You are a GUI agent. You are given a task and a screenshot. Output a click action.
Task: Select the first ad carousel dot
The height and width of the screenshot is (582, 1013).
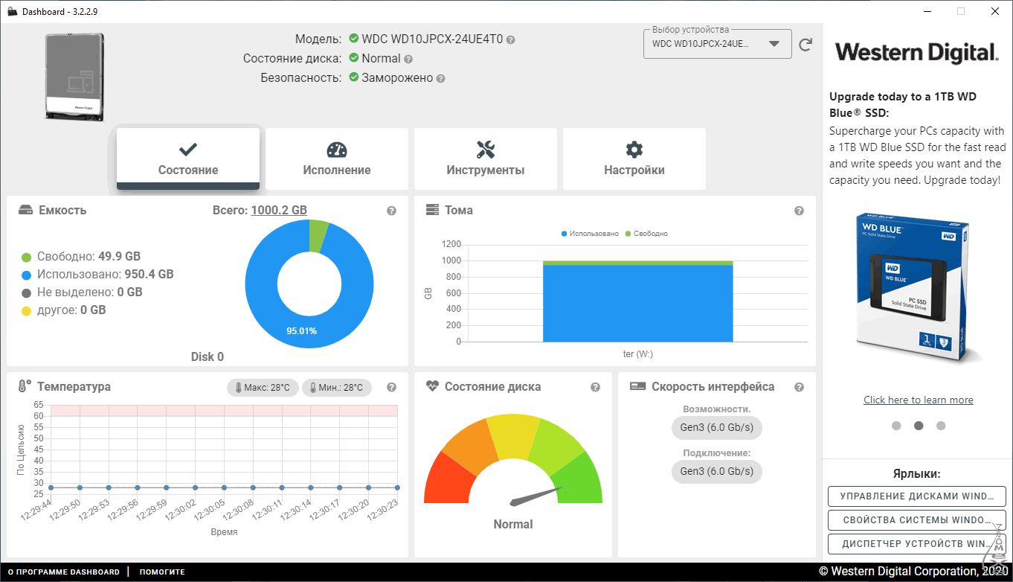pos(896,426)
